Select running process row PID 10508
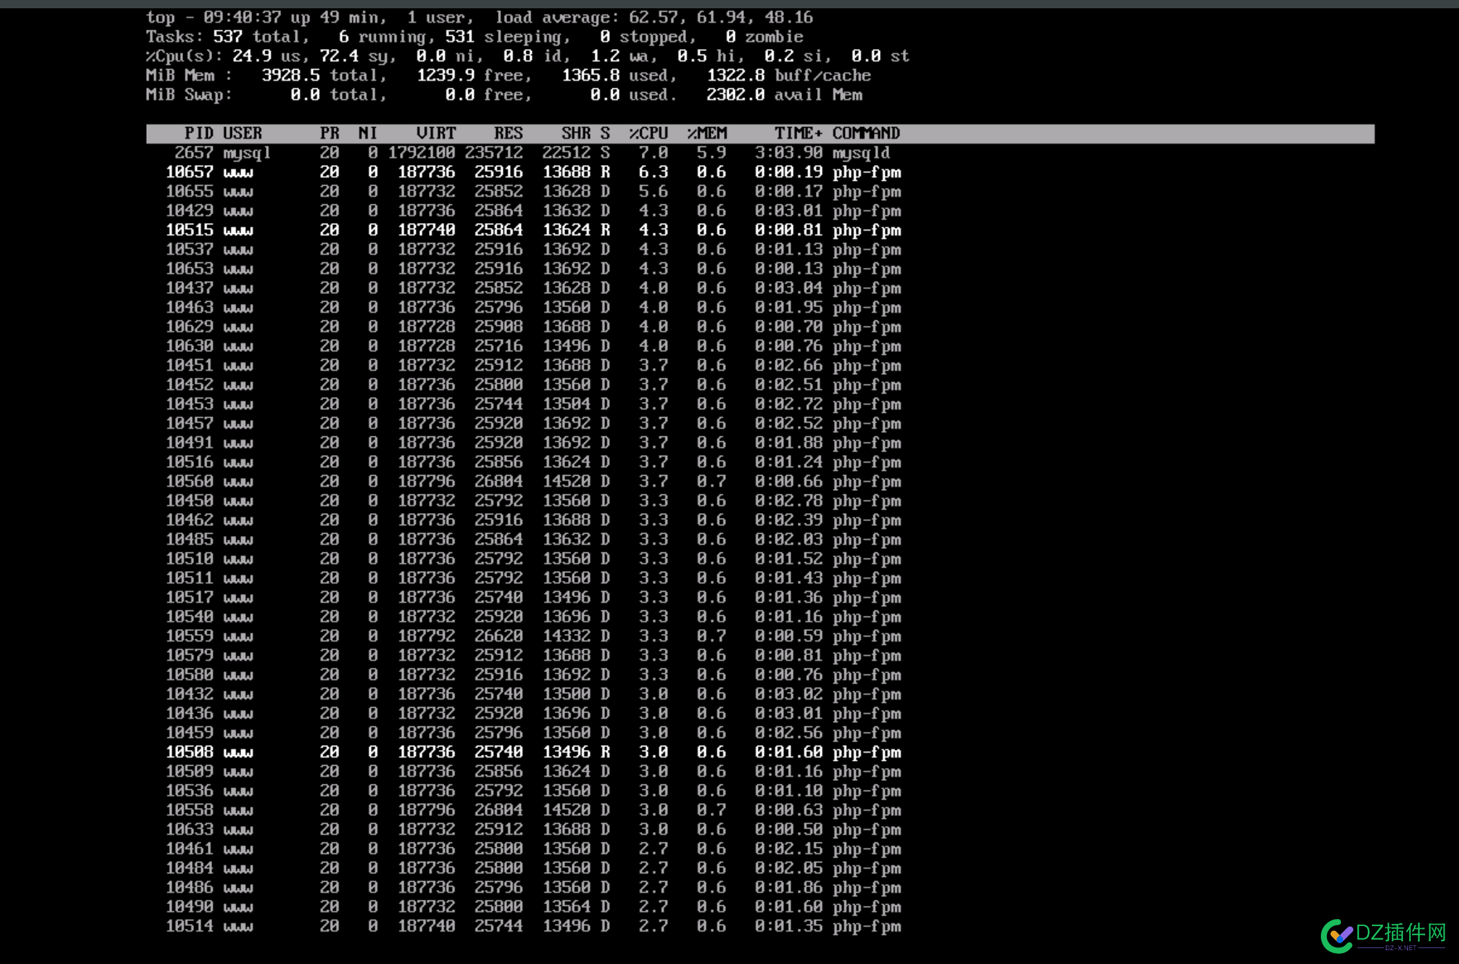 532,752
